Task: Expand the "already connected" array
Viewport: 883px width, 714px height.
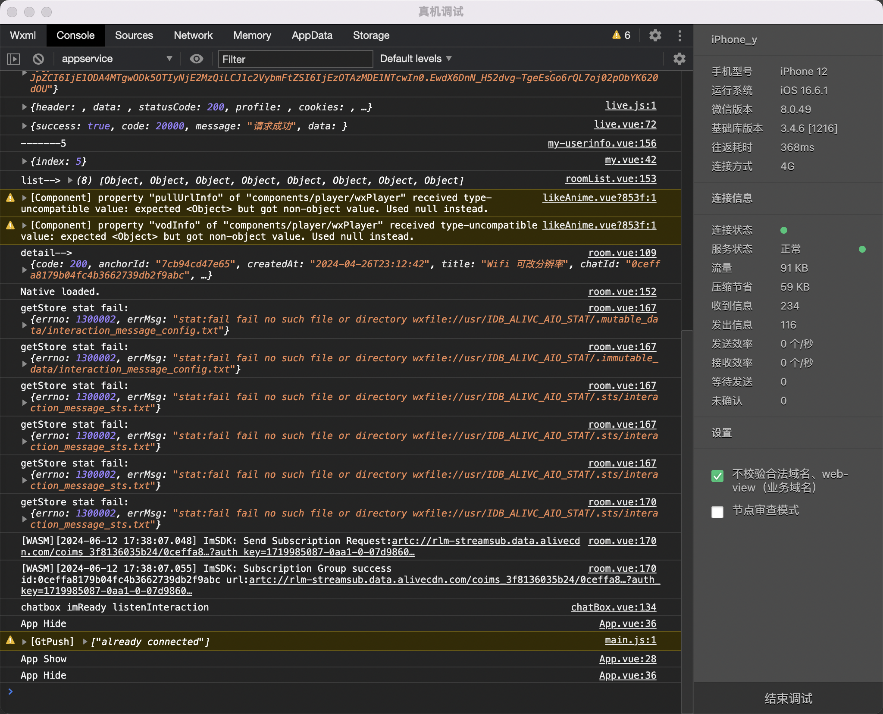Action: (85, 642)
